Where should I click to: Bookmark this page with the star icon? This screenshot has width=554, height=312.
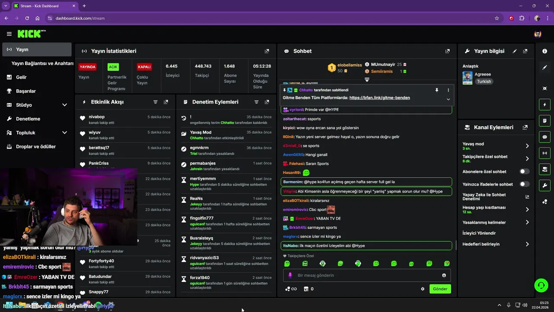(497, 18)
